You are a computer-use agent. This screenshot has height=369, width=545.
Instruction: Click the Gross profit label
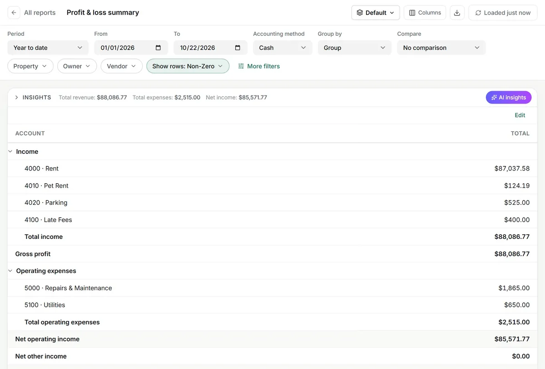(33, 254)
